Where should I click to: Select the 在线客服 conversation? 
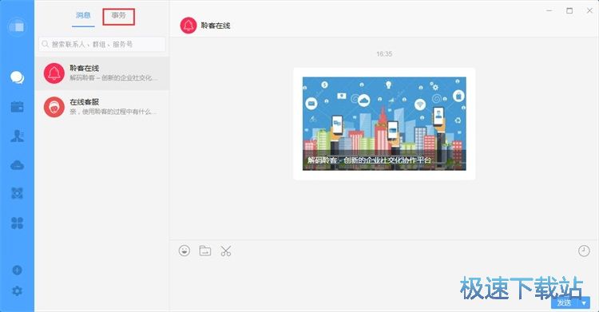(x=102, y=107)
